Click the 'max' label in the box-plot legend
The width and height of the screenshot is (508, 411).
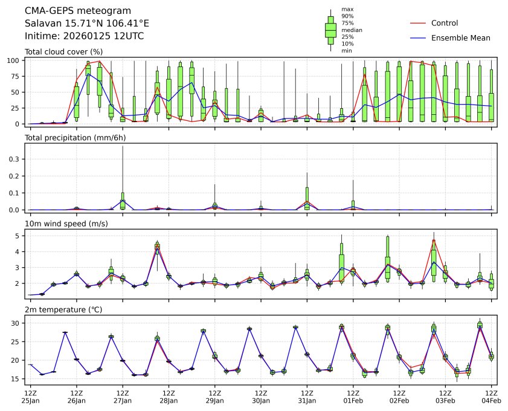(x=346, y=9)
